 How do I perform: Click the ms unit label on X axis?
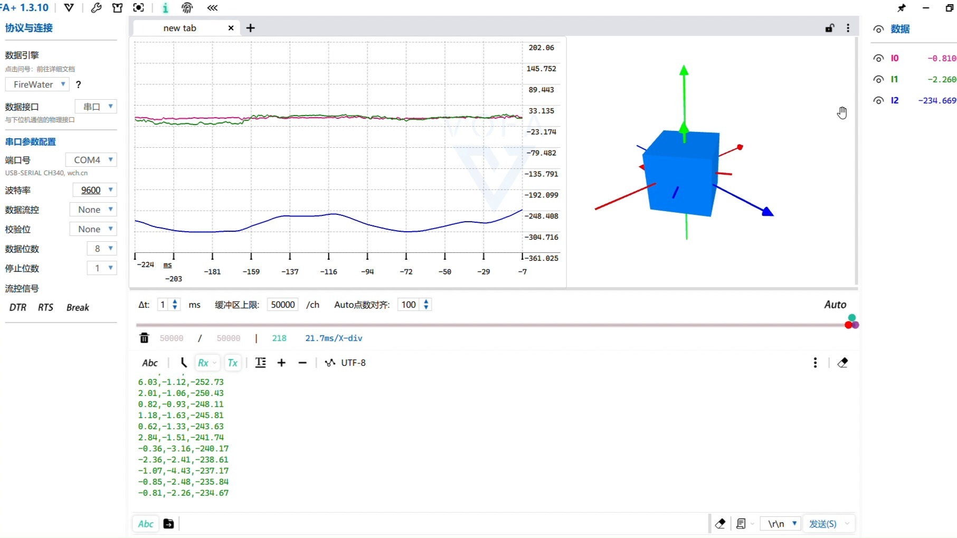[x=167, y=265]
